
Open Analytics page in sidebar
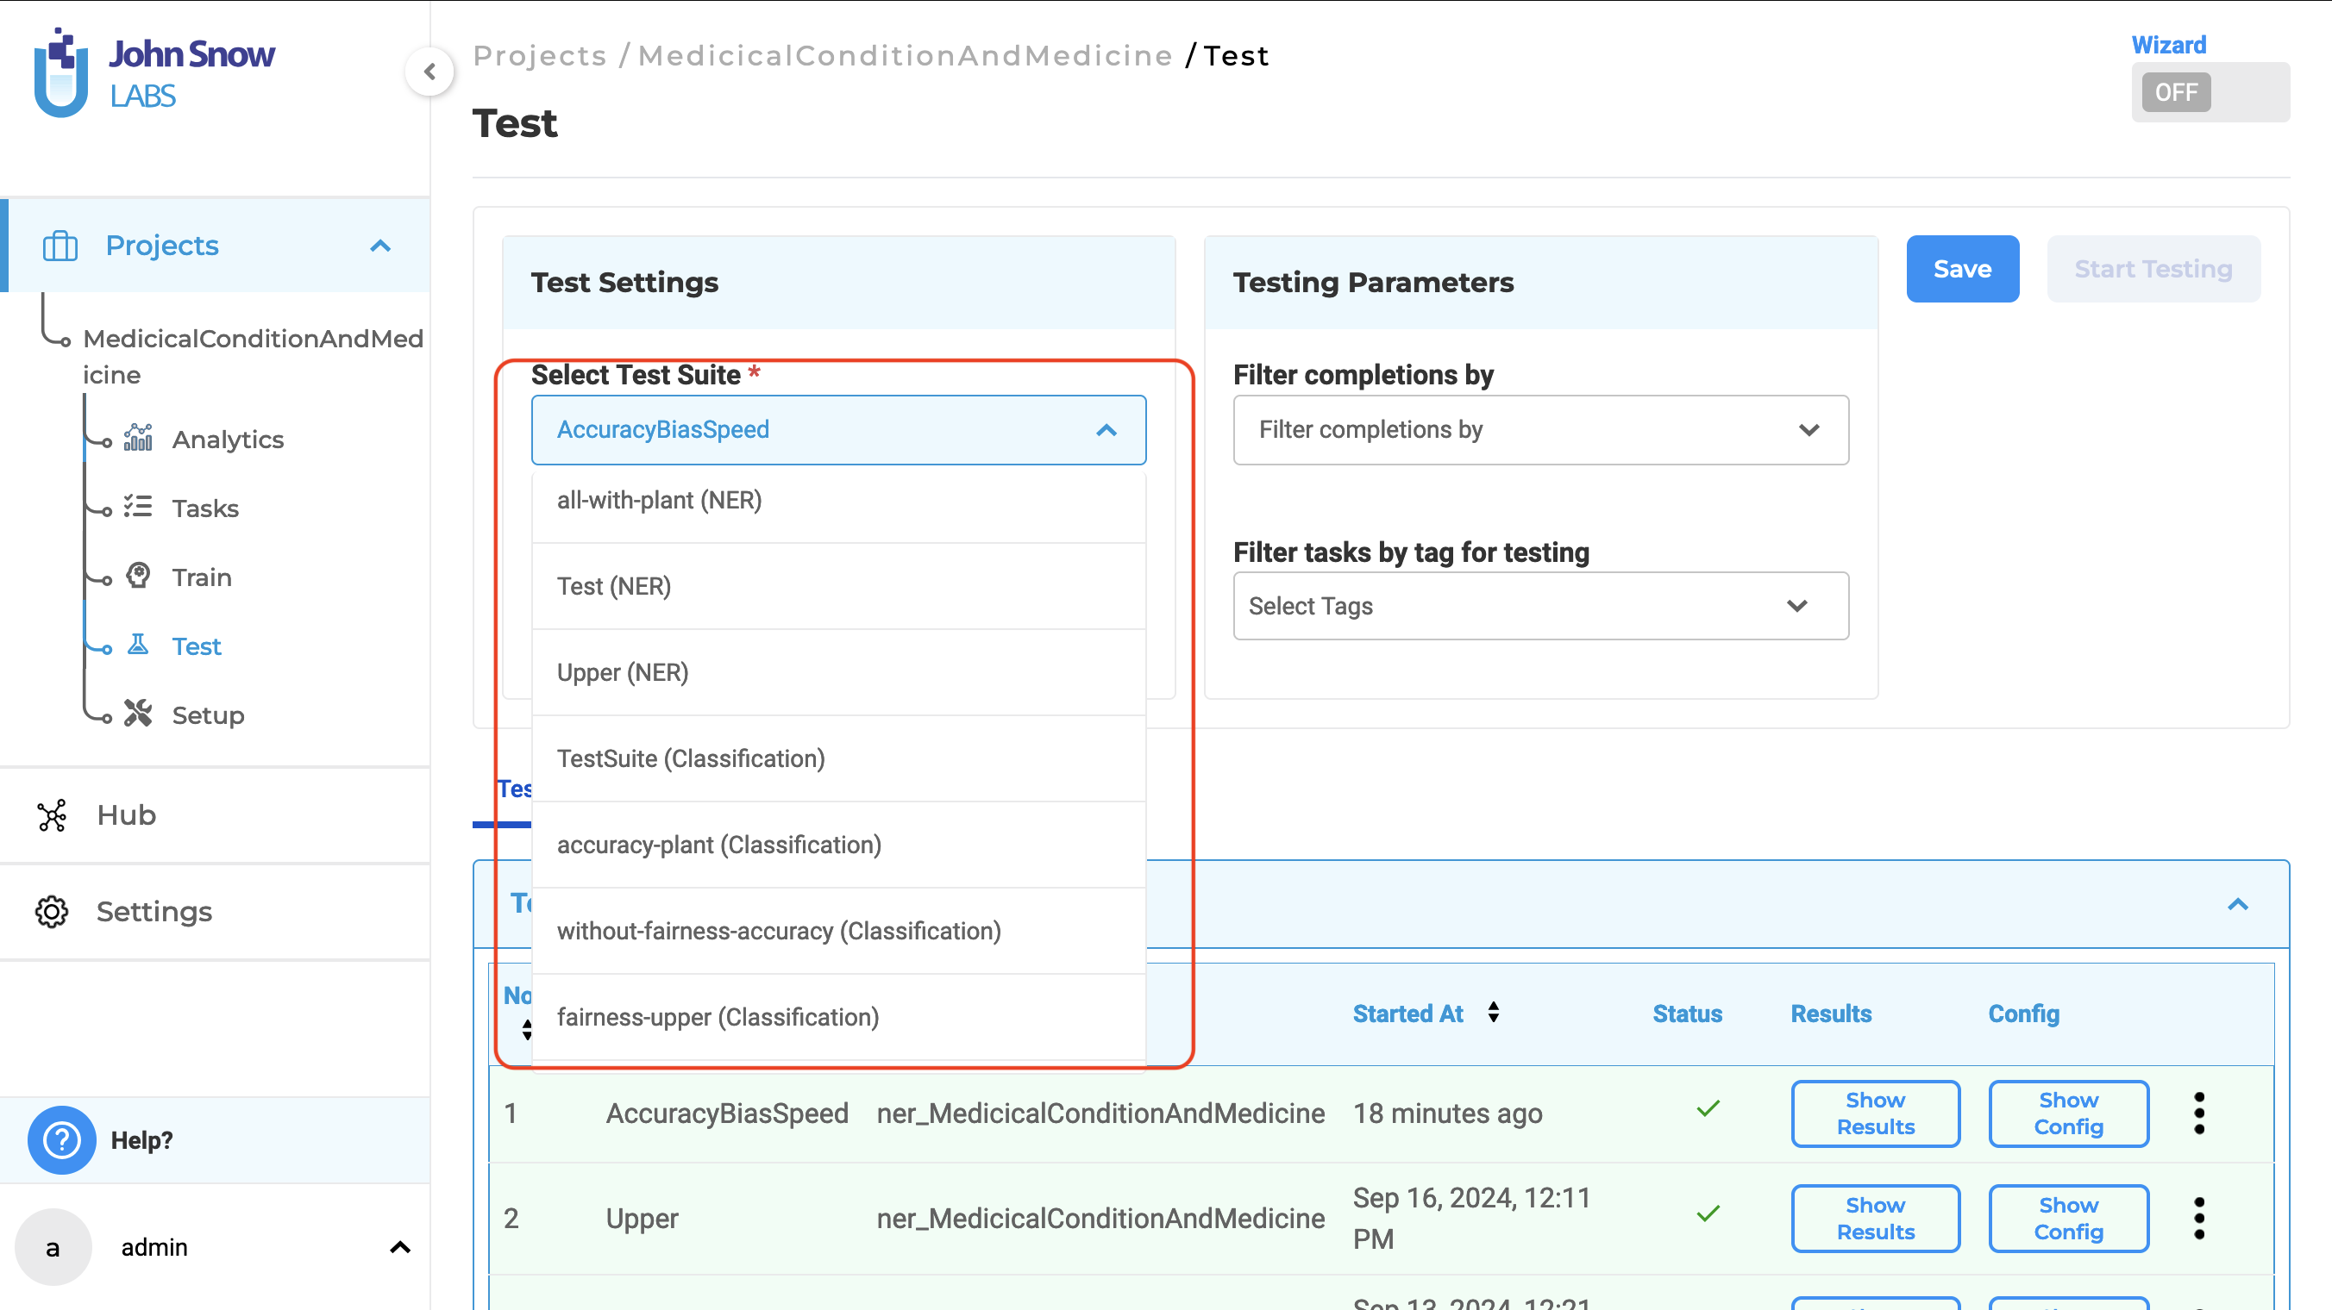[229, 440]
